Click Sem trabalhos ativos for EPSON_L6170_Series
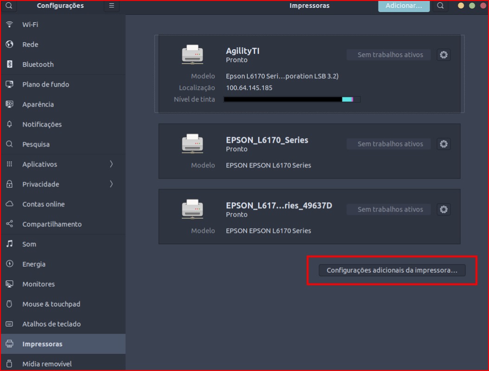 [x=390, y=144]
